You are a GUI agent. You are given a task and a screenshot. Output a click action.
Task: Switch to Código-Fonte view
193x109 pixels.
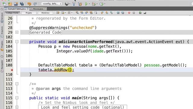(x=12, y=13)
